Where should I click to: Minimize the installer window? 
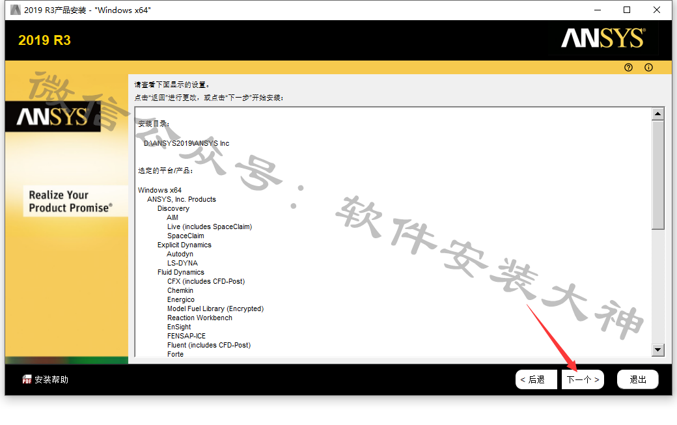point(598,10)
